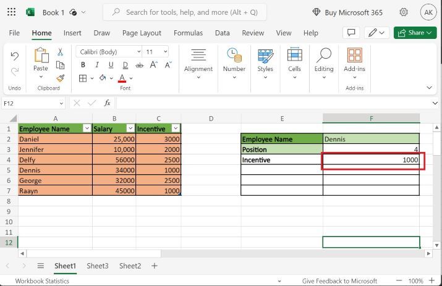The image size is (442, 286).
Task: Click Buy Microsoft 365
Action: pos(347,12)
